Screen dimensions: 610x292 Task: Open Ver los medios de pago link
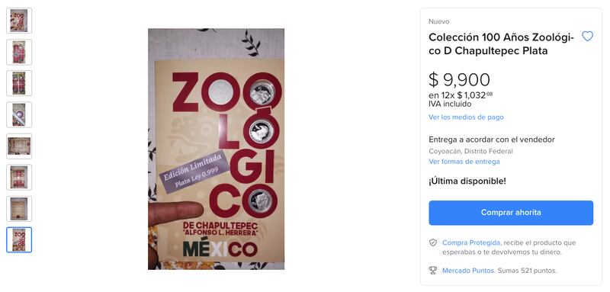[x=466, y=117]
